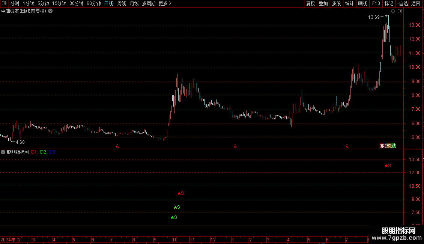424x244 pixels.
Task: Open the 统计 statistics tool
Action: (x=349, y=3)
